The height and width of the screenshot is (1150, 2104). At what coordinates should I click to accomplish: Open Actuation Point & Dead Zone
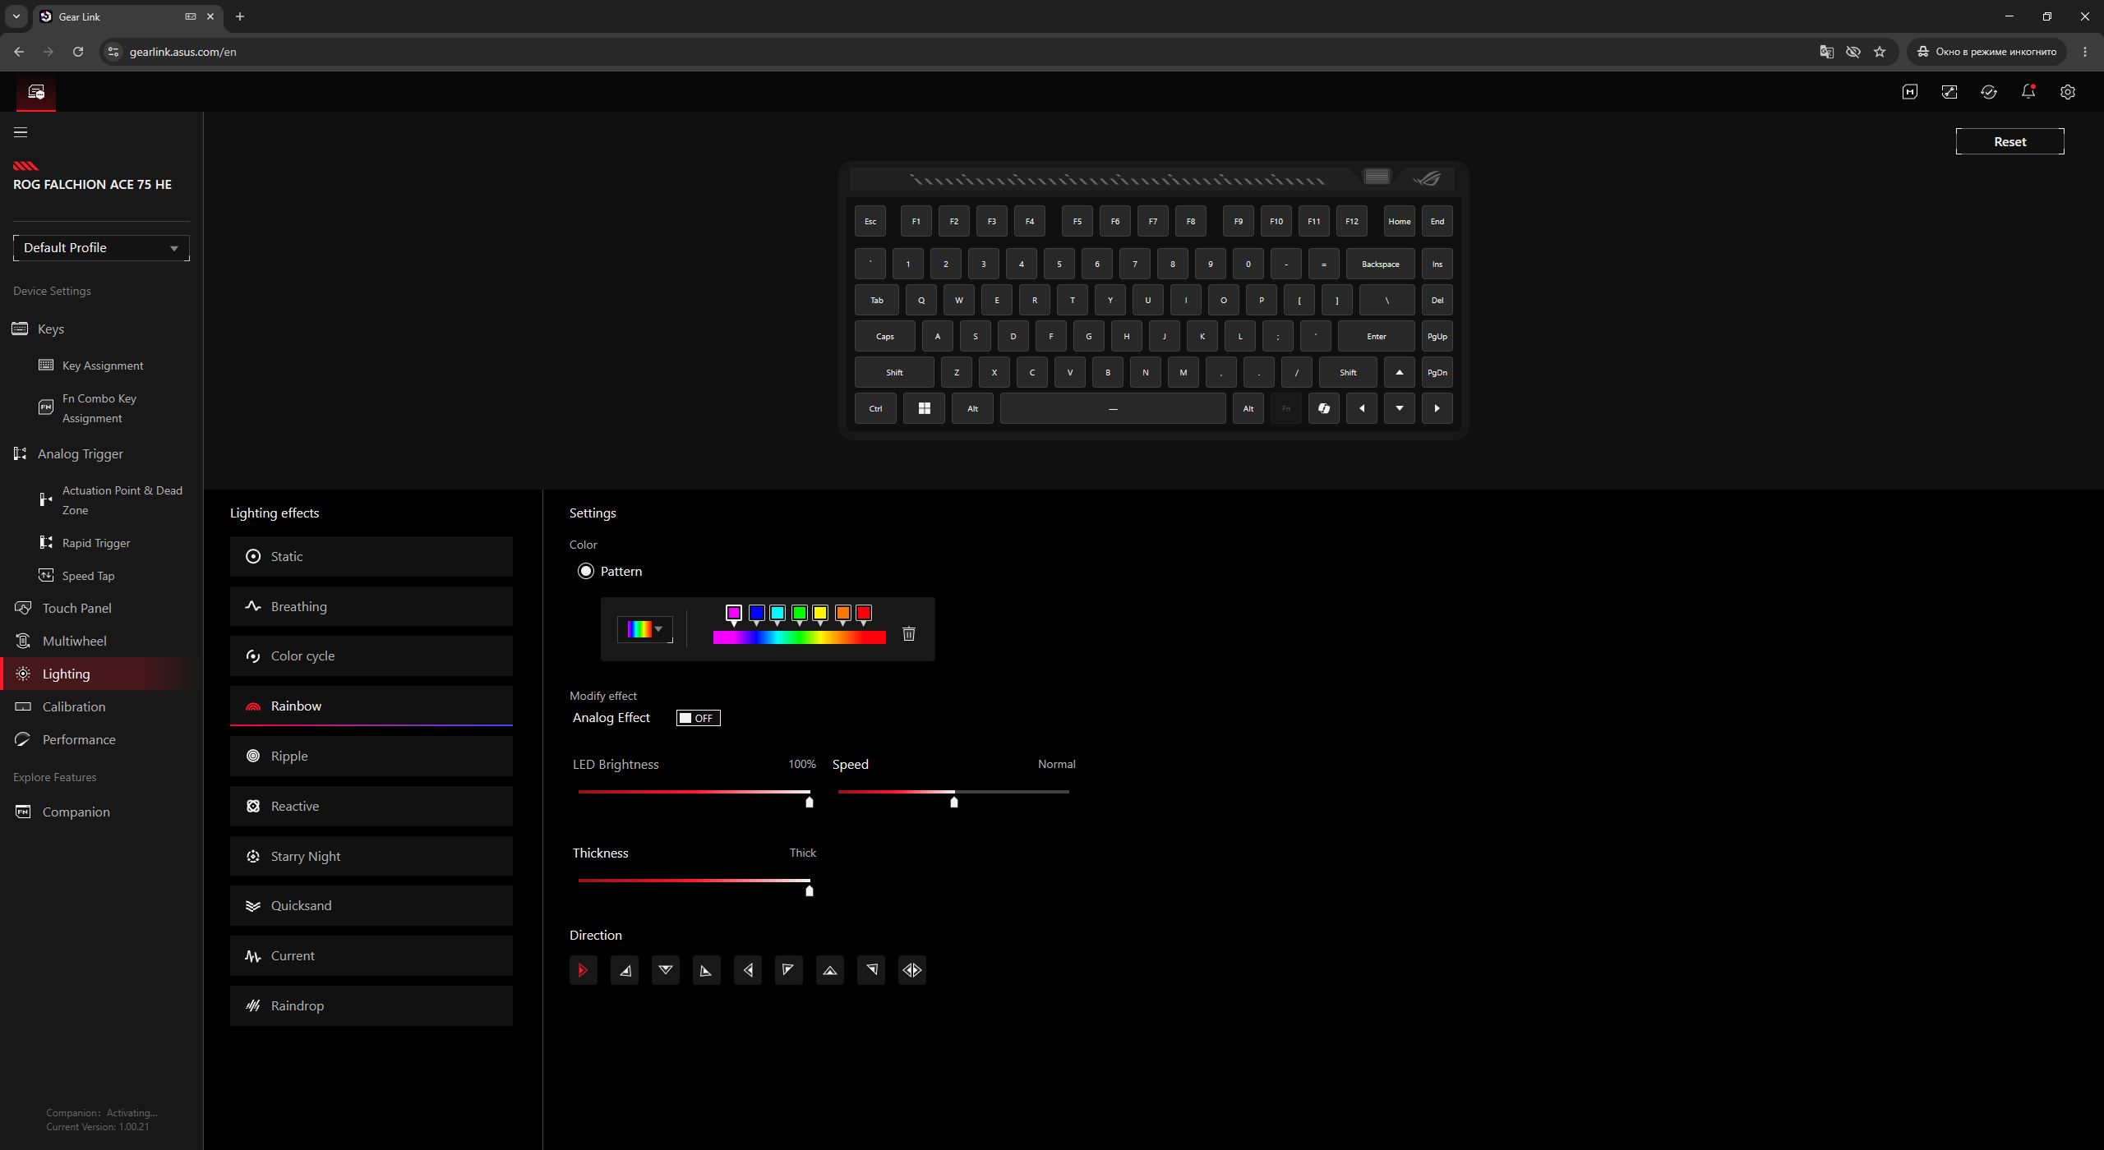122,500
